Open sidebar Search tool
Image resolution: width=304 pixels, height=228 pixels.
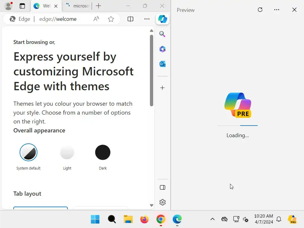pyautogui.click(x=162, y=34)
